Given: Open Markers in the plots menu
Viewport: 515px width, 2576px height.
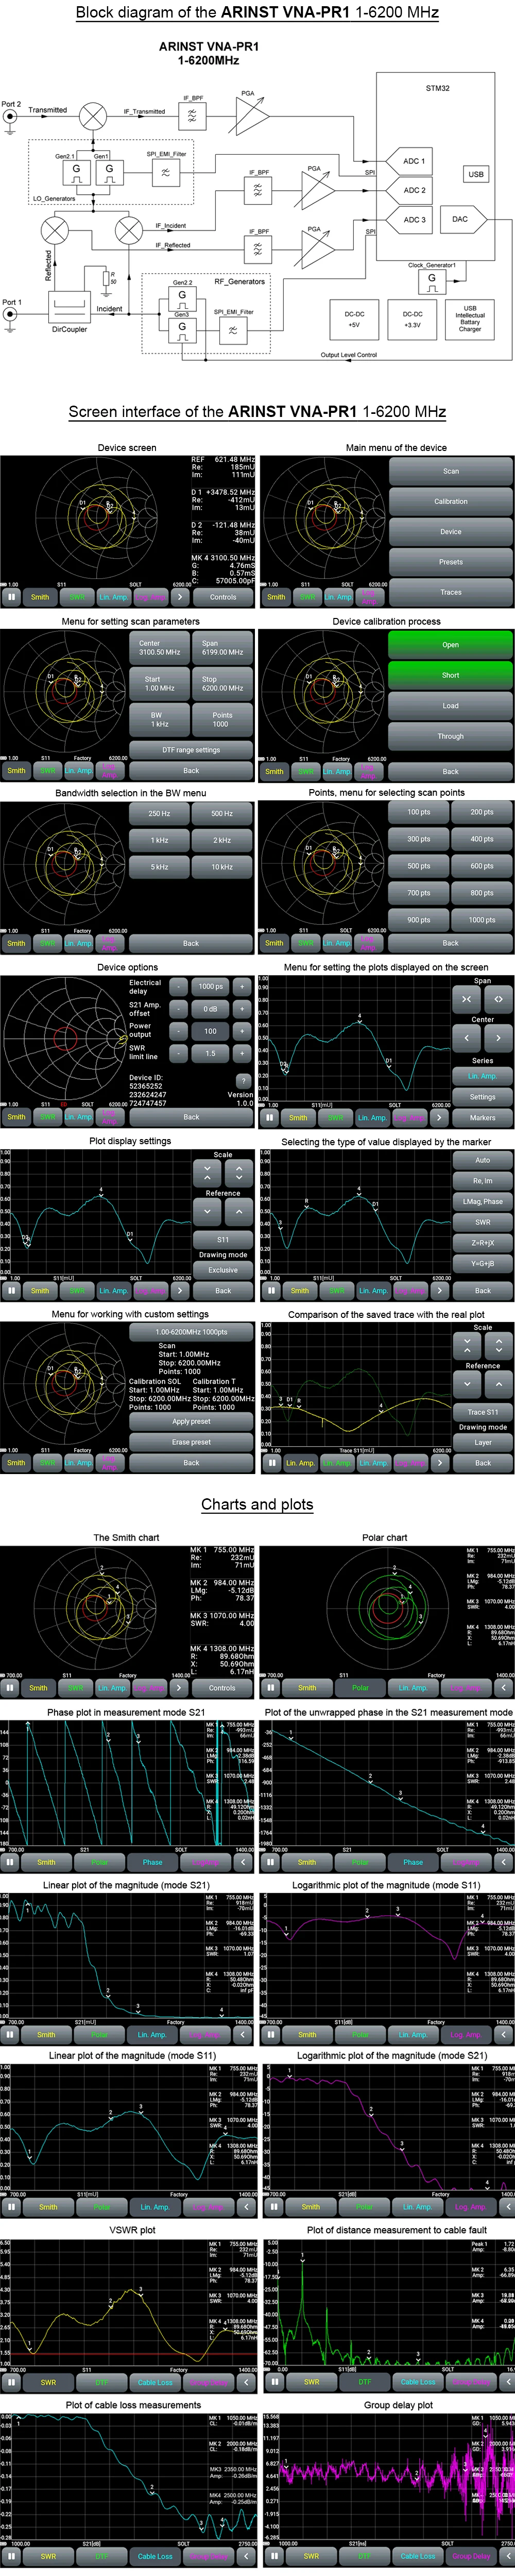Looking at the screenshot, I should (482, 1117).
